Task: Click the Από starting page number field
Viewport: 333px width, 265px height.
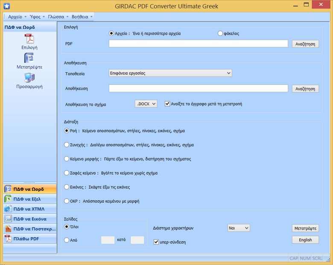Action: pyautogui.click(x=108, y=240)
